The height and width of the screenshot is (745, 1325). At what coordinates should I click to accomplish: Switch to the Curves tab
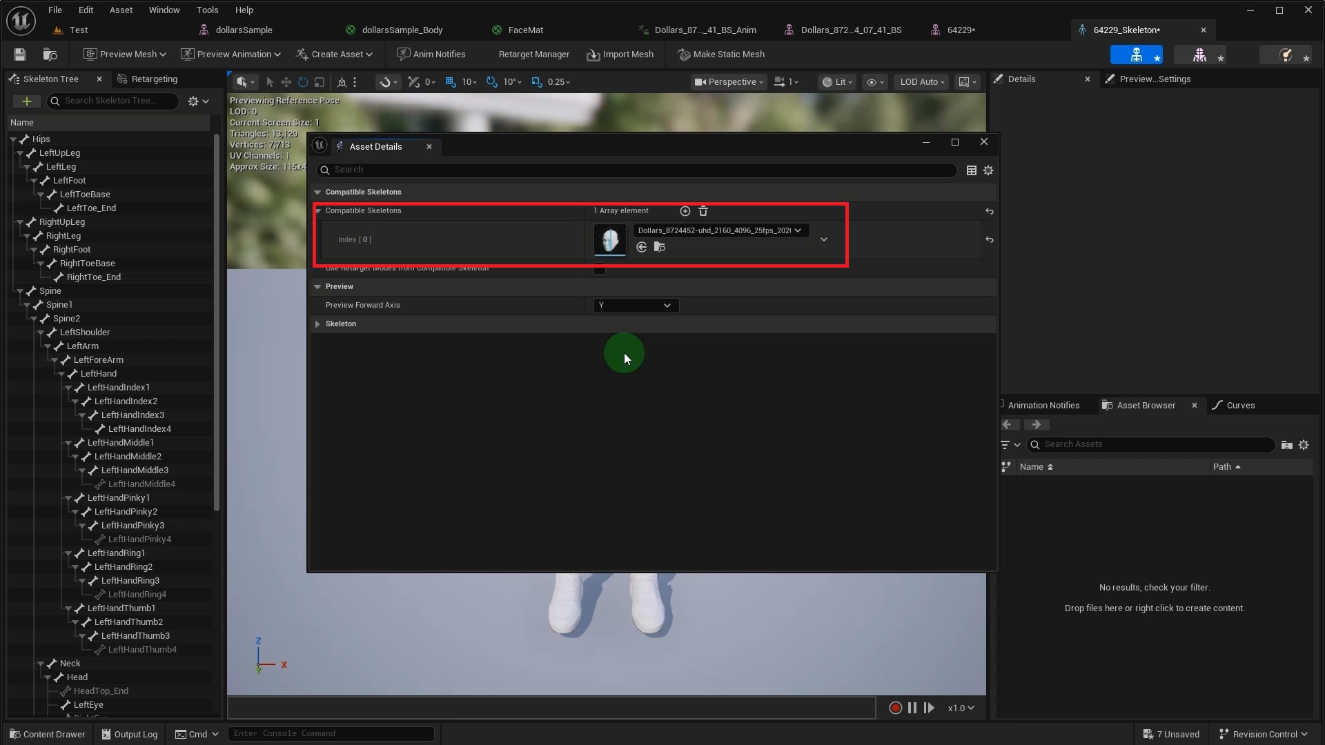1240,405
